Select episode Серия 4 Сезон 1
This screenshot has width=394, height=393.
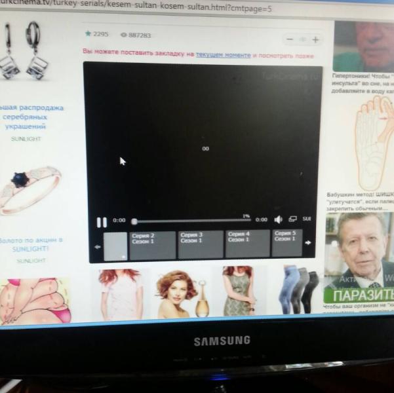click(247, 244)
